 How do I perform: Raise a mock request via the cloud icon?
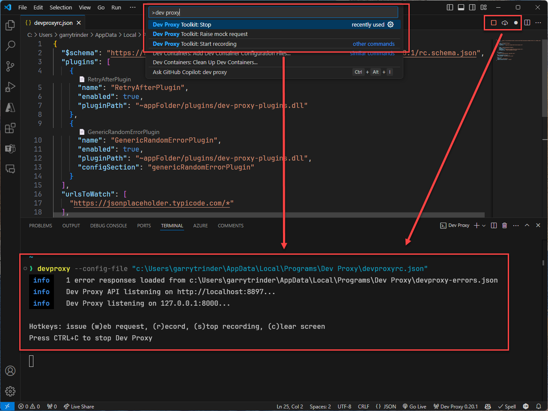click(x=505, y=23)
